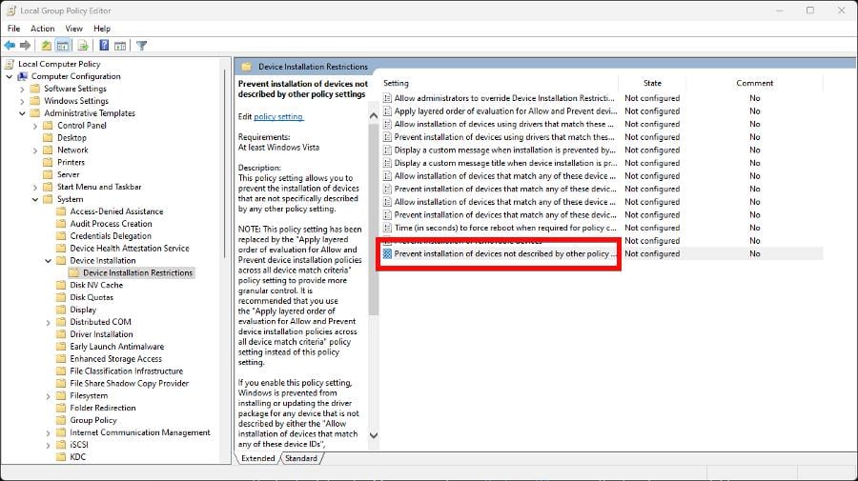Collapse the System folder node

tap(35, 199)
